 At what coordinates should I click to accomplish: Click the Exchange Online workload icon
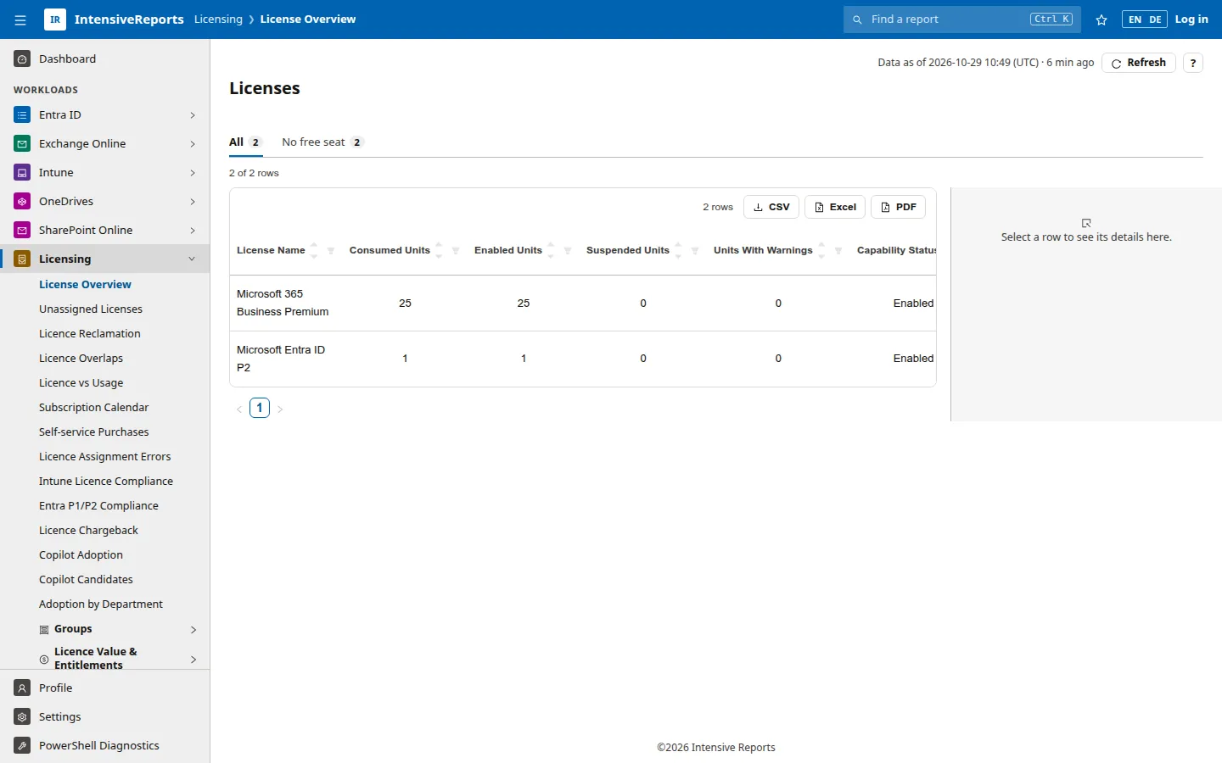tap(22, 144)
